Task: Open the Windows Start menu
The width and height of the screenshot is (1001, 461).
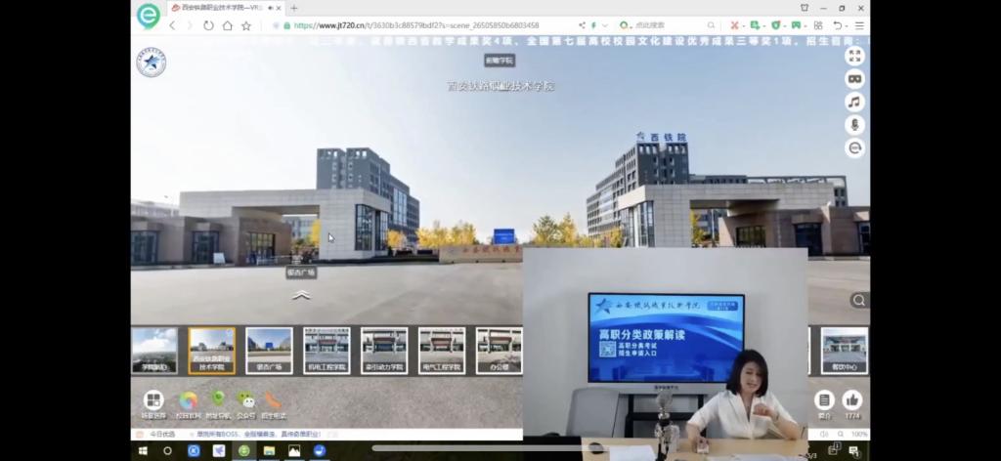Action: pos(143,450)
